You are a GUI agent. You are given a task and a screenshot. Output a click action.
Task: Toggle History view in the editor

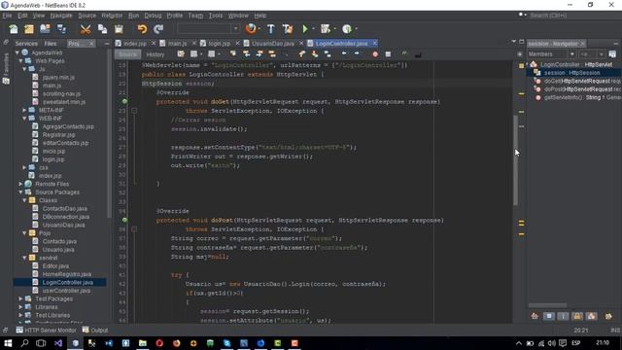click(x=155, y=54)
